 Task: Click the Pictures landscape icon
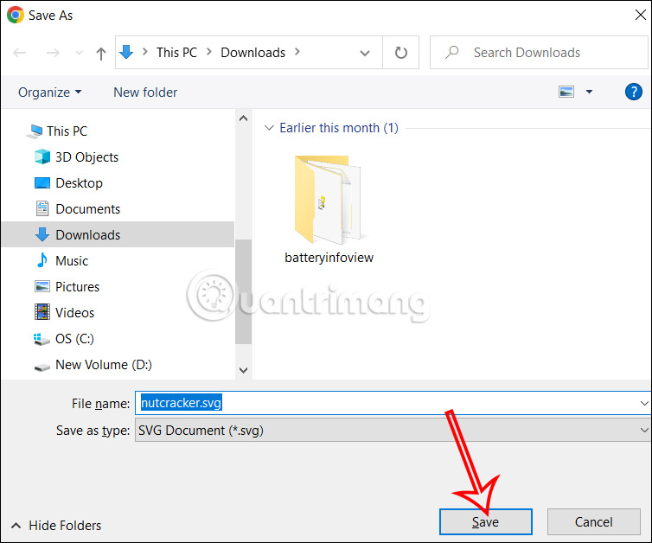[x=42, y=286]
